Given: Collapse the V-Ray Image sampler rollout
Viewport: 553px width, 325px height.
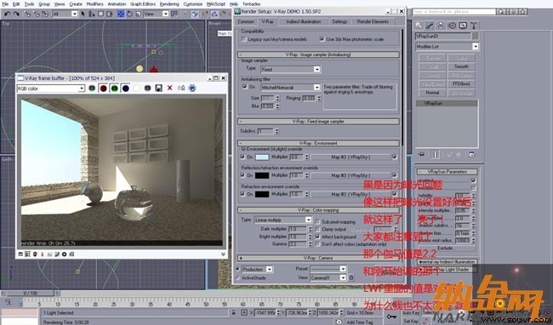Looking at the screenshot, I should point(318,54).
